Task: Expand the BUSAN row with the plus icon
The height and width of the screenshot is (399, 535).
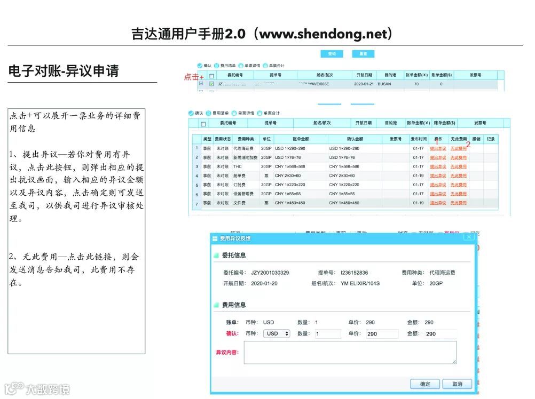Action: (201, 83)
